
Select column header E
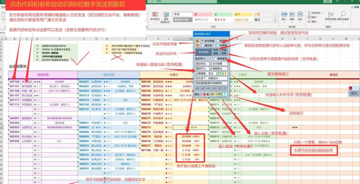click(60, 39)
